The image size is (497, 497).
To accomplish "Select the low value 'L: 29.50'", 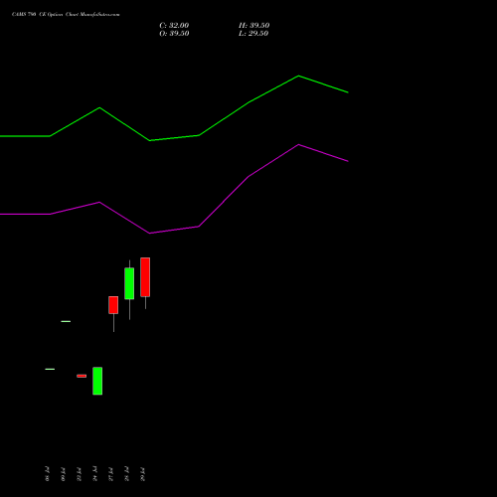I will pyautogui.click(x=253, y=34).
